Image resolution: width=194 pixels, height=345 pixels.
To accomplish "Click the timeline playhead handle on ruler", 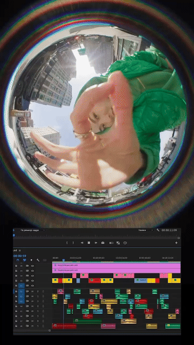I will 64,260.
